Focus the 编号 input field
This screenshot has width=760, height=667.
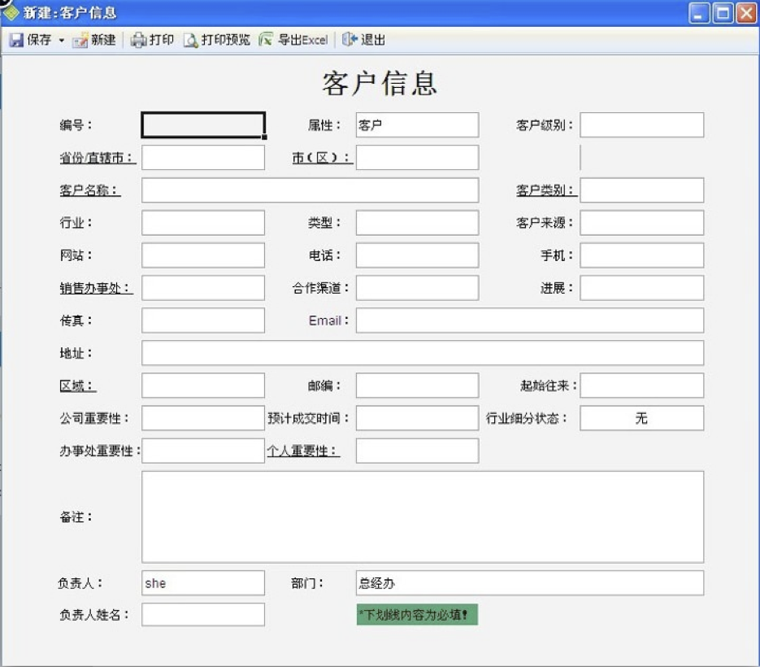(203, 125)
